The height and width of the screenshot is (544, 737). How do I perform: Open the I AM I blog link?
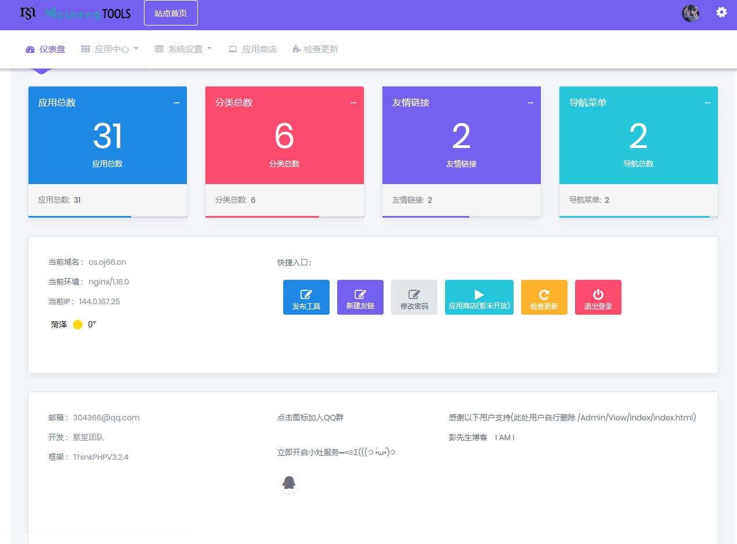pos(504,437)
